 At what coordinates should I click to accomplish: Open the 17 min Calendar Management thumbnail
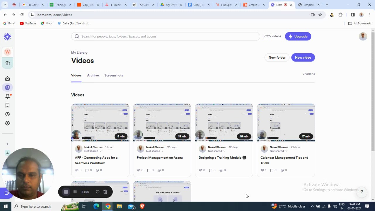pyautogui.click(x=286, y=122)
